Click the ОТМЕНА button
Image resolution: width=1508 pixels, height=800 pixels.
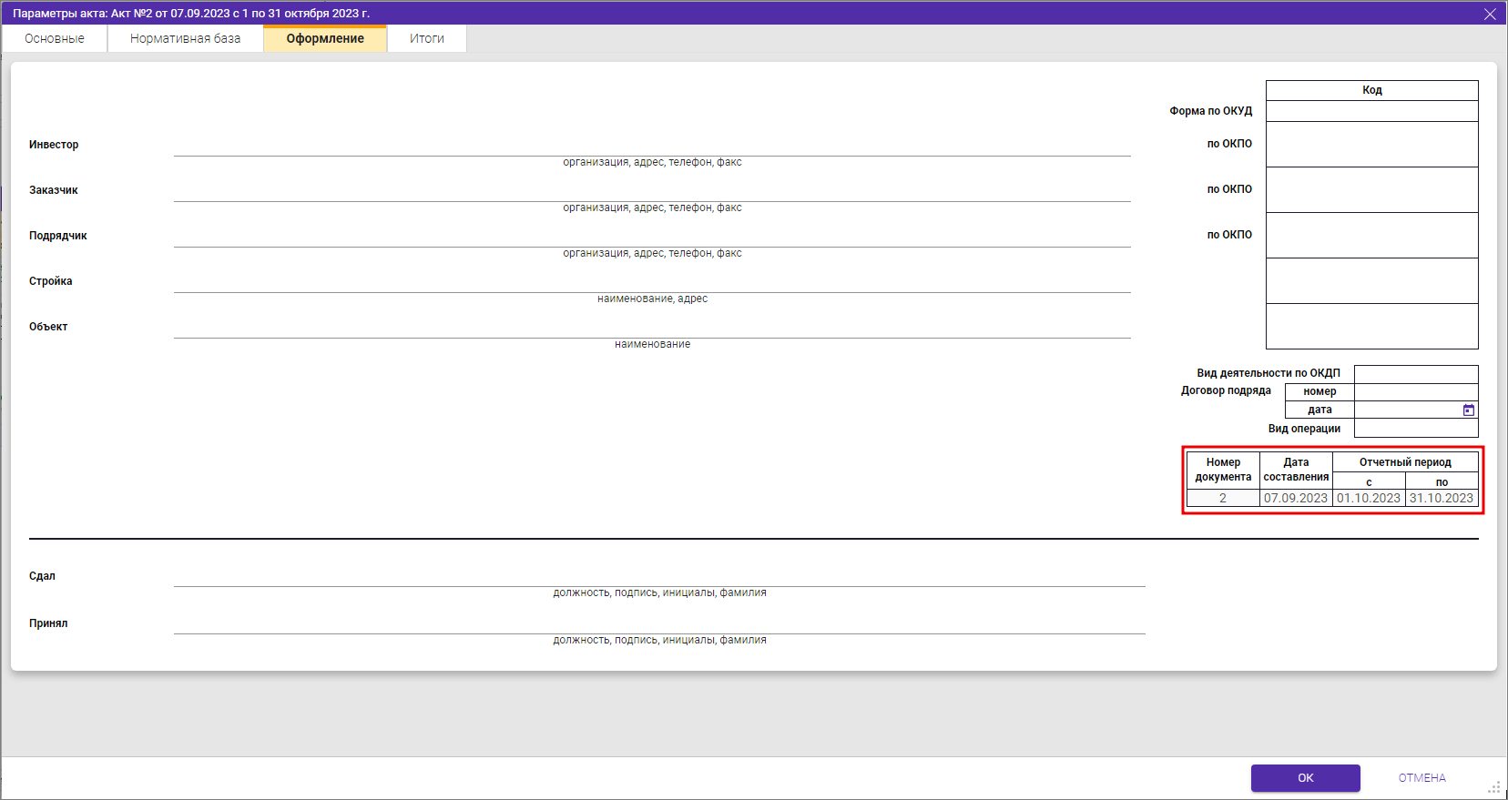pyautogui.click(x=1421, y=778)
